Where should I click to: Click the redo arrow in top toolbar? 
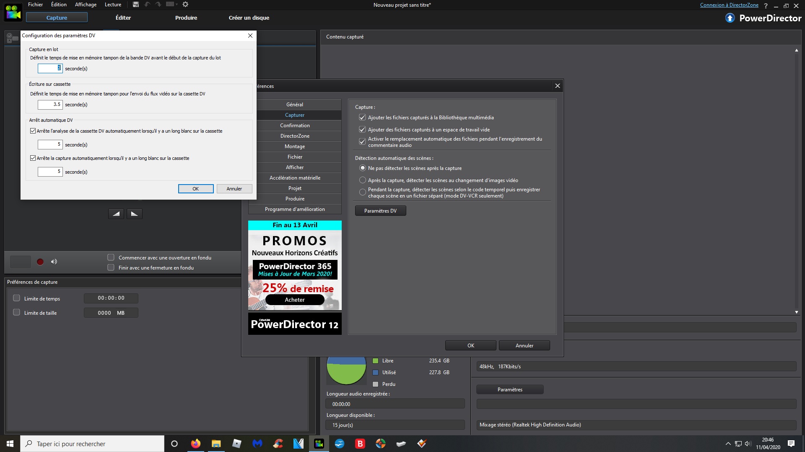(x=158, y=5)
